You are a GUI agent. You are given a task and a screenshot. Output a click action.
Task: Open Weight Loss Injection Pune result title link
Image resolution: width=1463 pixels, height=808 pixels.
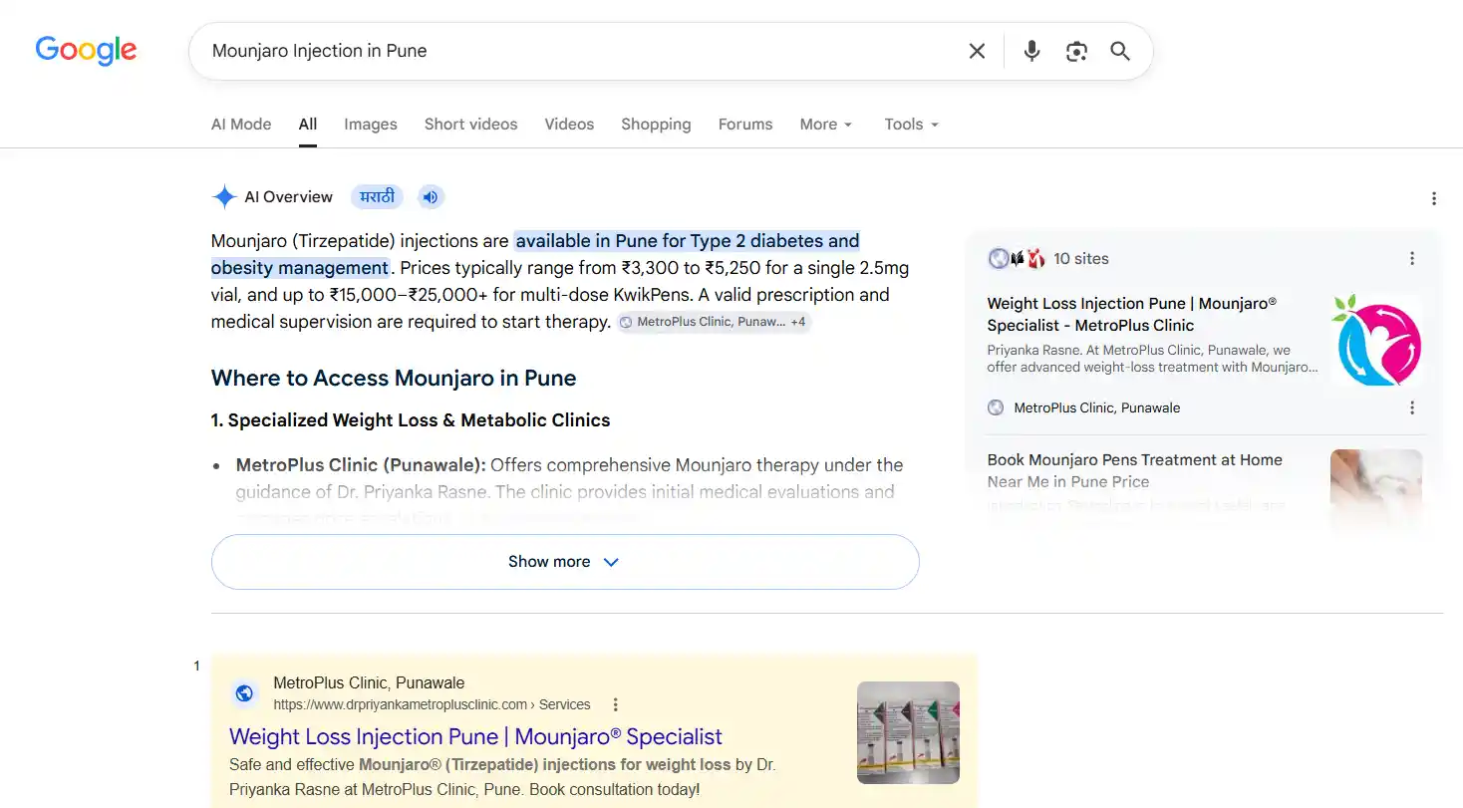[x=475, y=737]
